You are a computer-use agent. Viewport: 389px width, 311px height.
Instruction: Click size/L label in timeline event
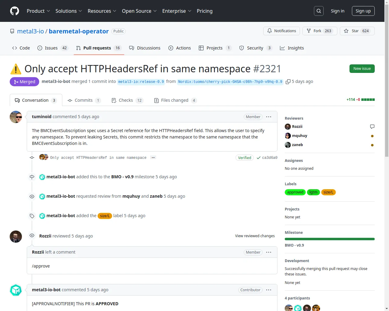tap(105, 216)
